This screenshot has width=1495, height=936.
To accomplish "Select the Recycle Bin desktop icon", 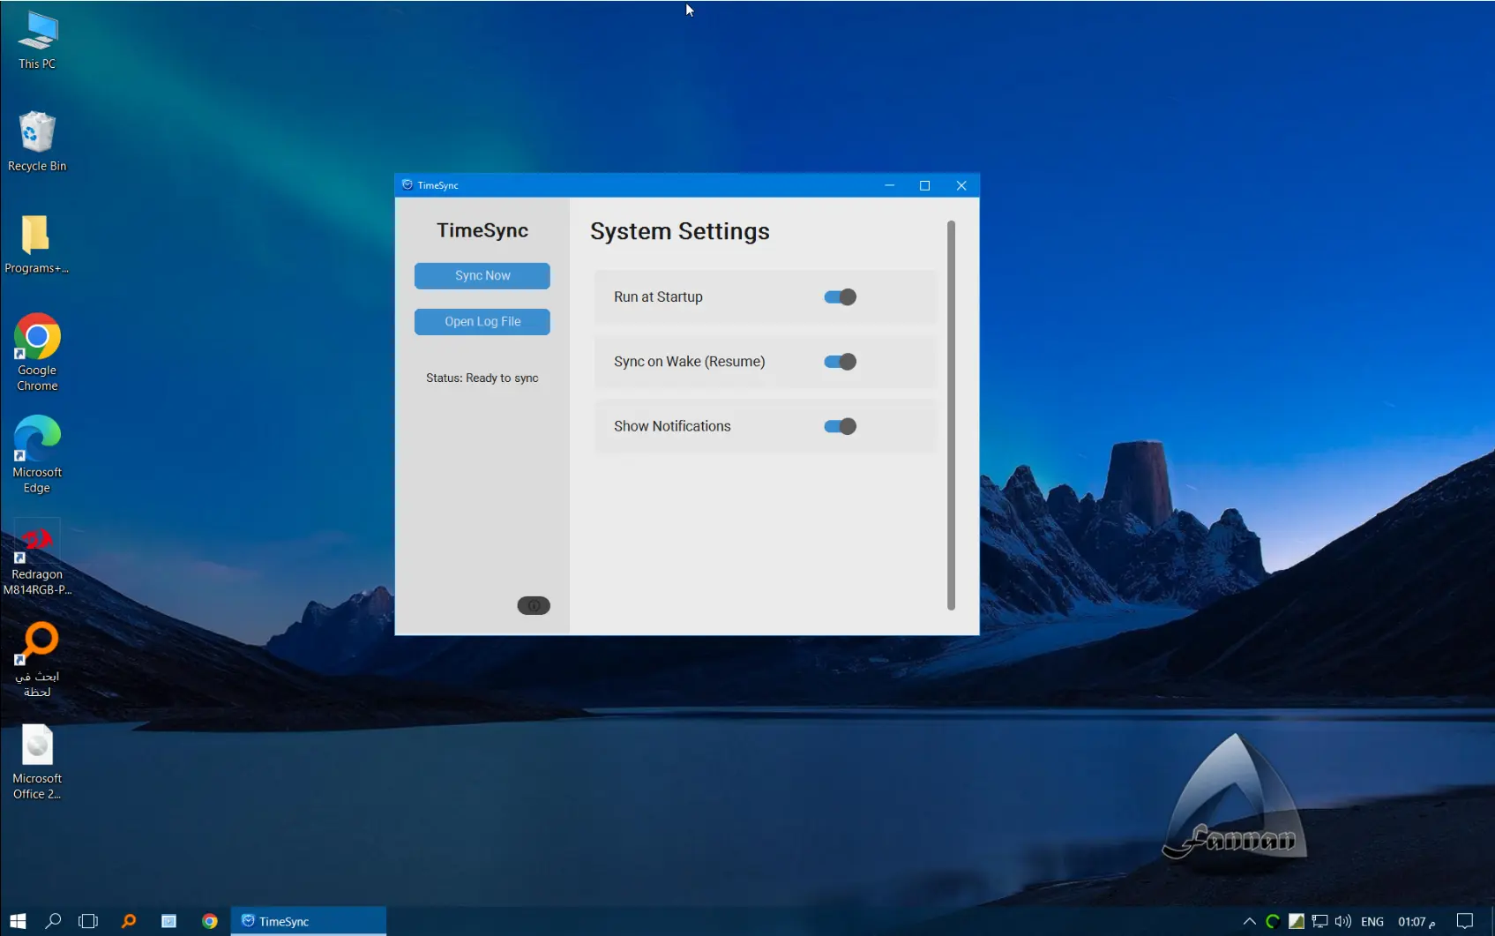I will (37, 142).
